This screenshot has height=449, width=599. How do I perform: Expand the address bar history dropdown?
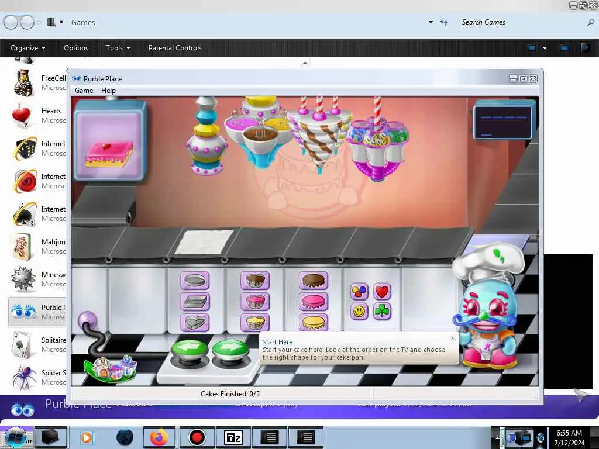431,22
